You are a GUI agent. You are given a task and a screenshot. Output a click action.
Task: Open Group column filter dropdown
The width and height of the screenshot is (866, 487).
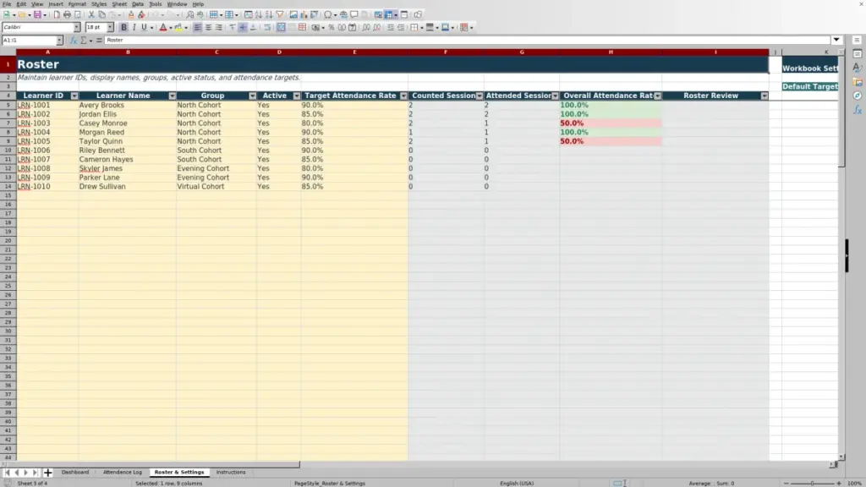coord(252,96)
